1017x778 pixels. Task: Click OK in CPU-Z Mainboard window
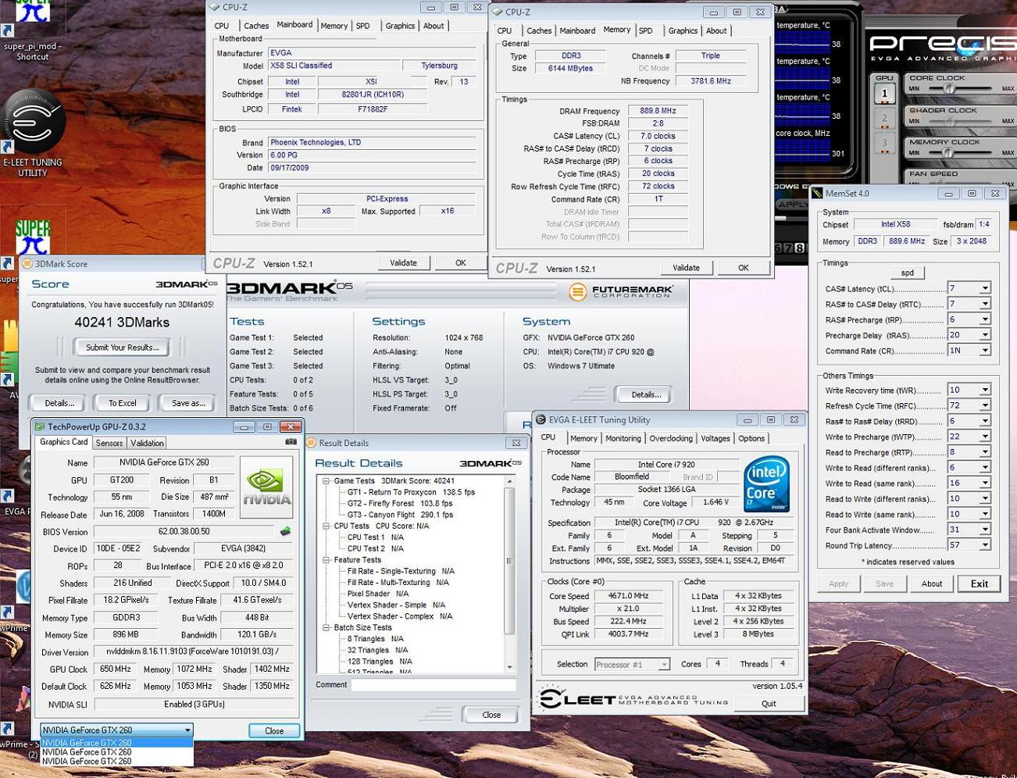tap(461, 262)
